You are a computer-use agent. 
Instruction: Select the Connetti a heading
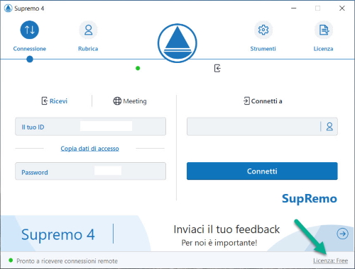click(x=263, y=101)
